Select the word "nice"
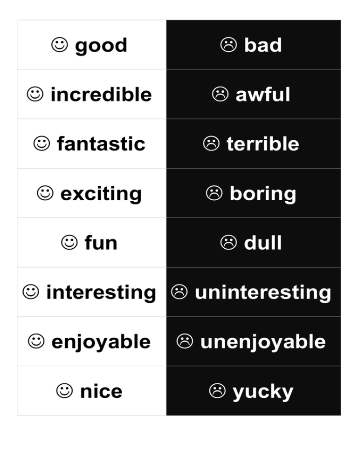This screenshot has height=463, width=358. coord(101,391)
